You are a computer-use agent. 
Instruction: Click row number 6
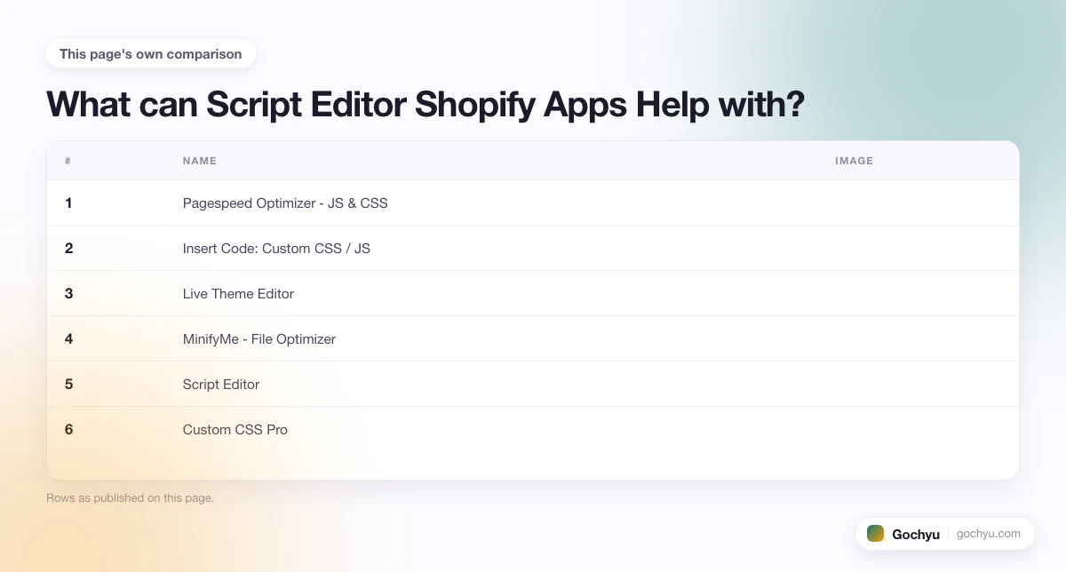click(x=68, y=430)
